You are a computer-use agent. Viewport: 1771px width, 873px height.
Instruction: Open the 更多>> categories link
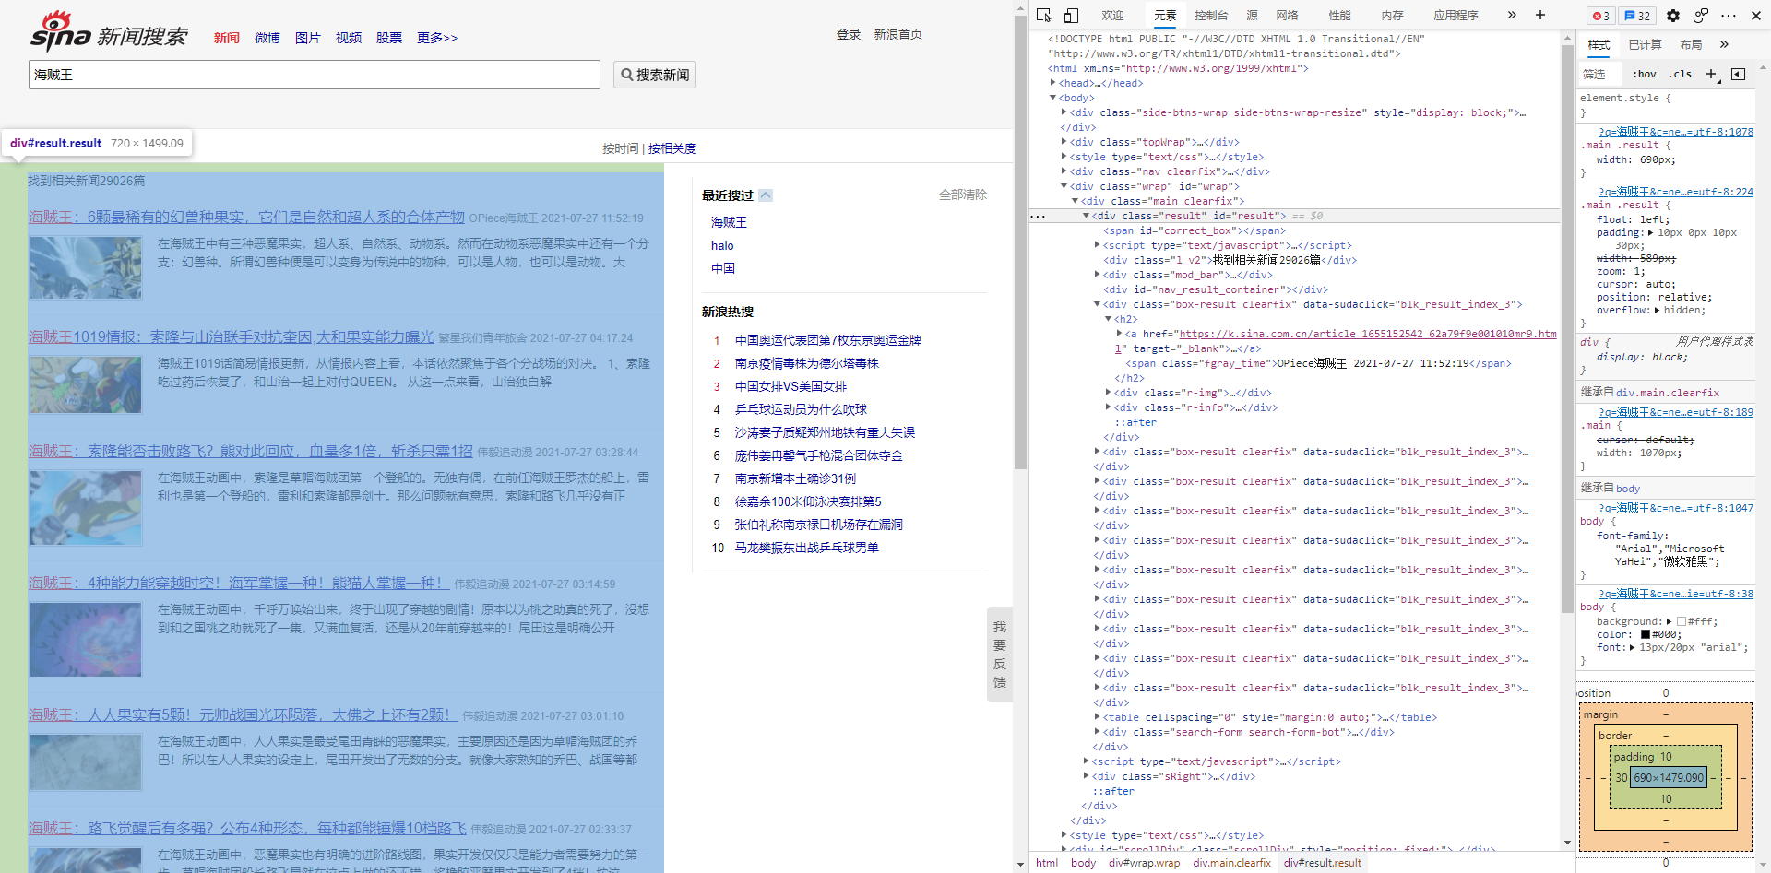(437, 38)
